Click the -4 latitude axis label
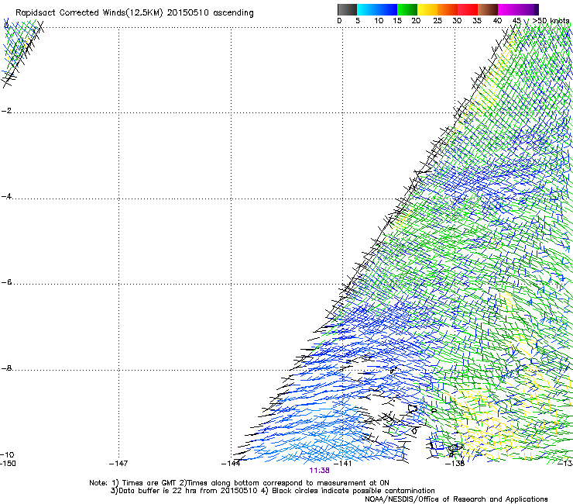 coord(6,196)
